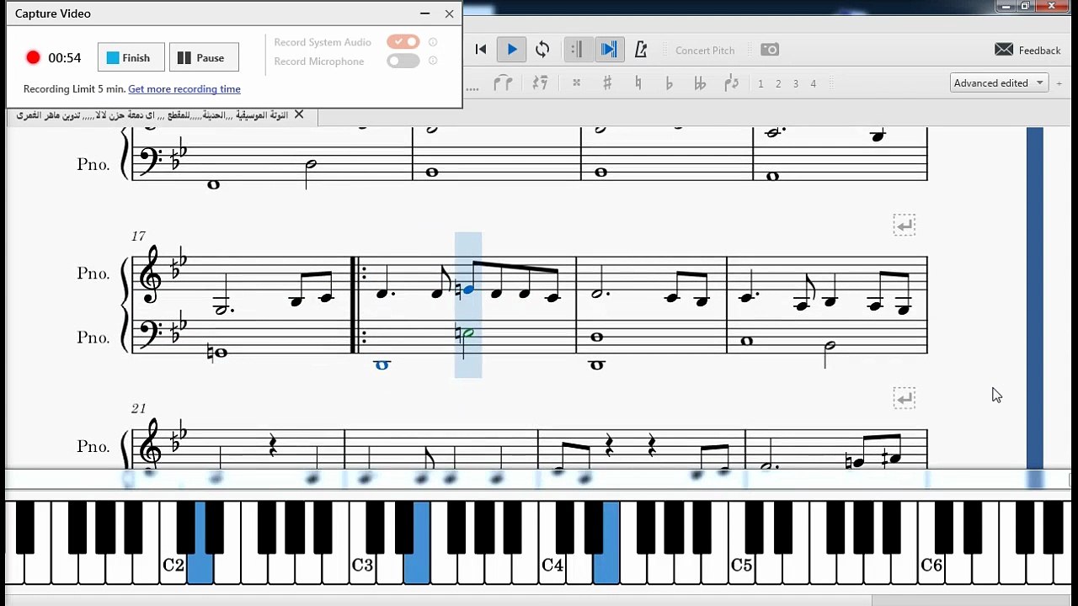Click measure number 17
The height and width of the screenshot is (606, 1078).
(138, 237)
